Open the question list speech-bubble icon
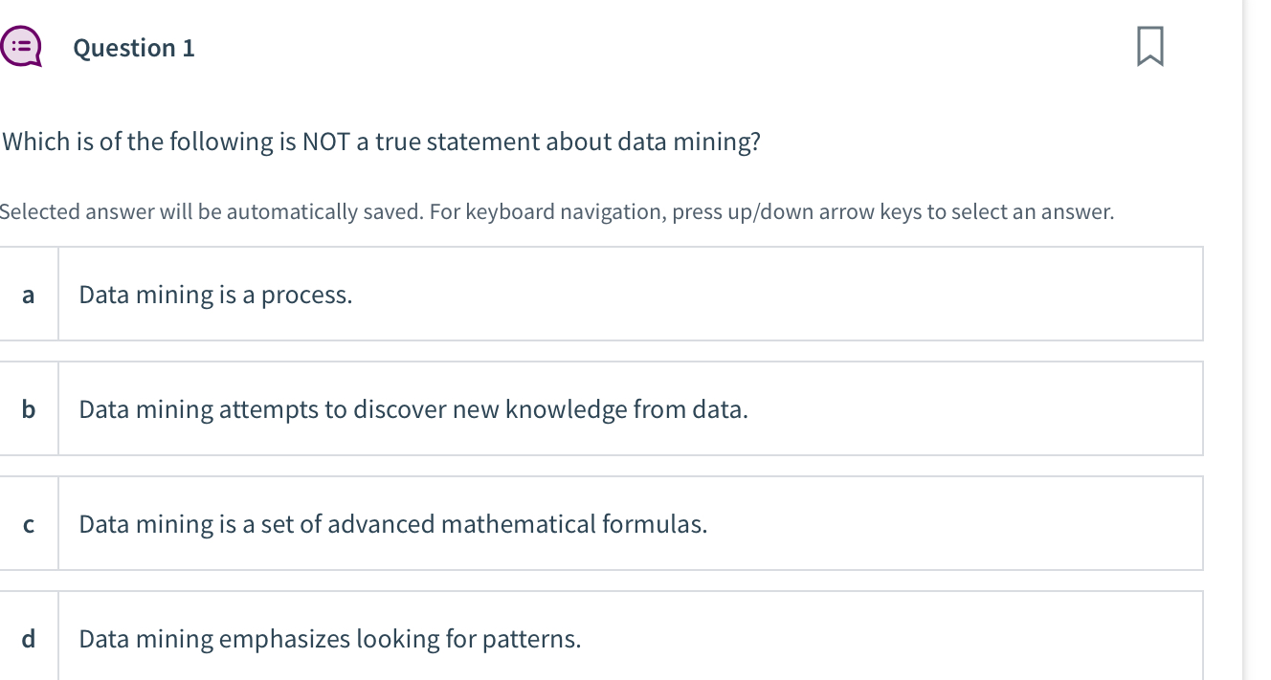Viewport: 1271px width, 680px height. [x=21, y=47]
